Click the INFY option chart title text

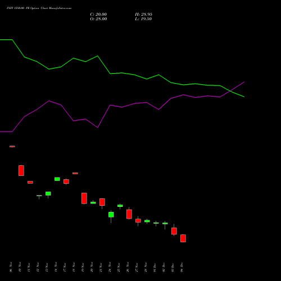tap(39, 8)
